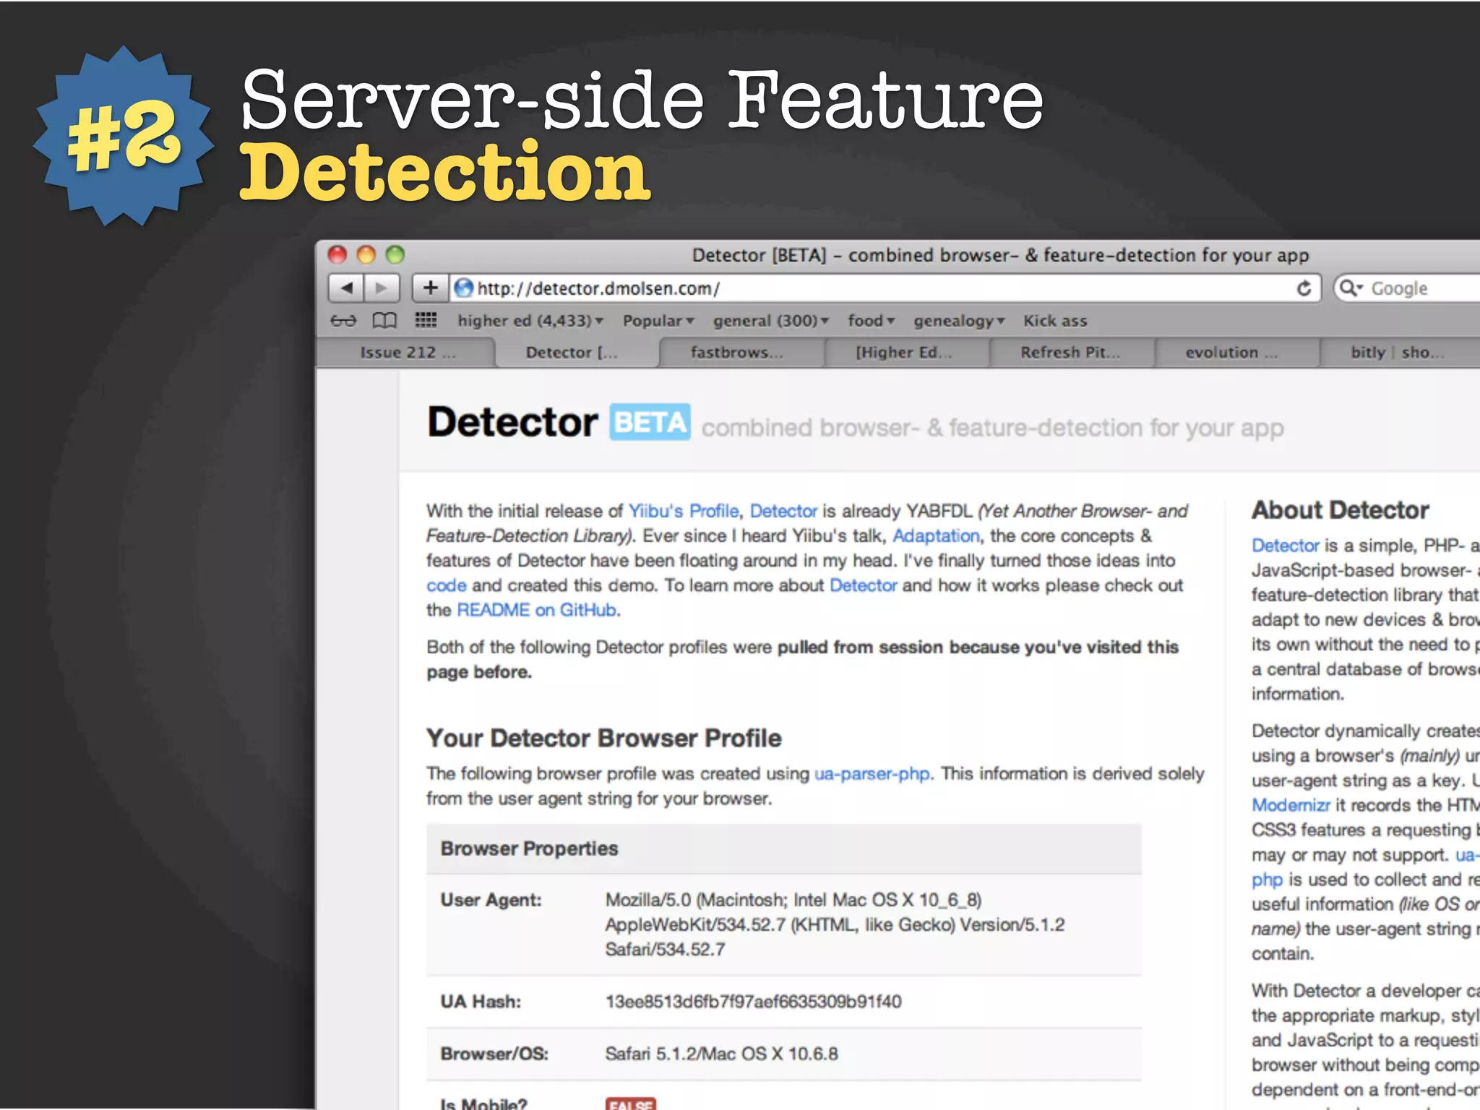Viewport: 1480px width, 1110px height.
Task: Click the UA Hash row label
Action: point(481,1002)
